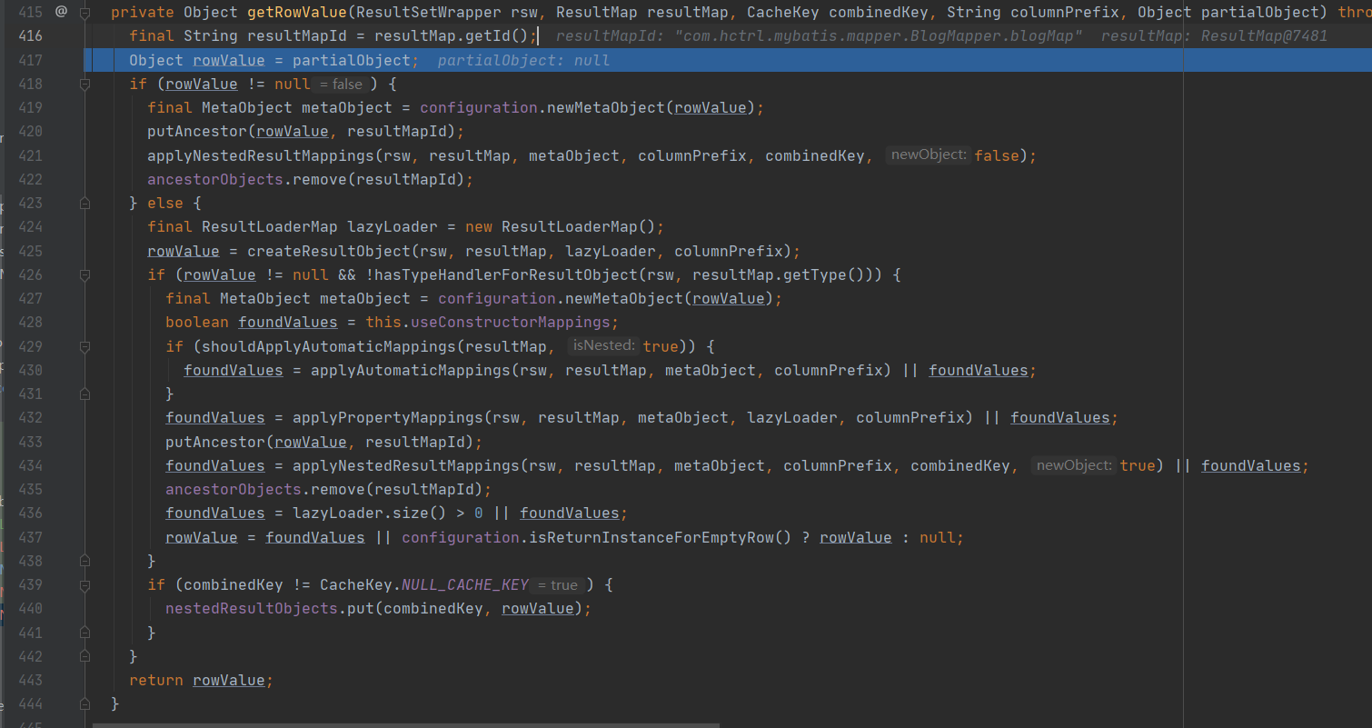Click the inline value 'partialObject: null'
The height and width of the screenshot is (728, 1372).
pyautogui.click(x=523, y=61)
